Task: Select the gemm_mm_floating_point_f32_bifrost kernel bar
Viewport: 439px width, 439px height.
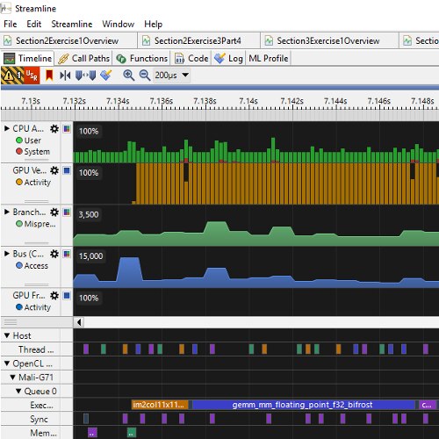Action: click(x=304, y=405)
